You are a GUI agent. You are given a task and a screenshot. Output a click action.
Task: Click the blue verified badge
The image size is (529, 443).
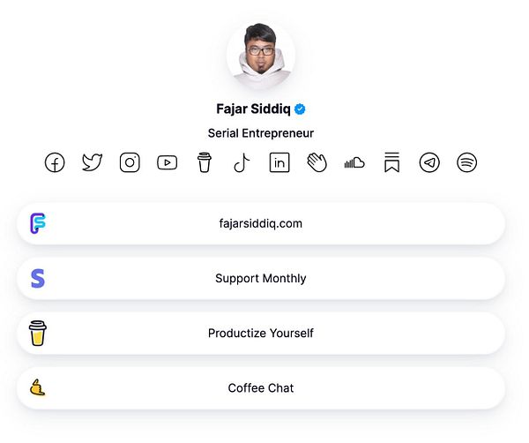coord(300,109)
